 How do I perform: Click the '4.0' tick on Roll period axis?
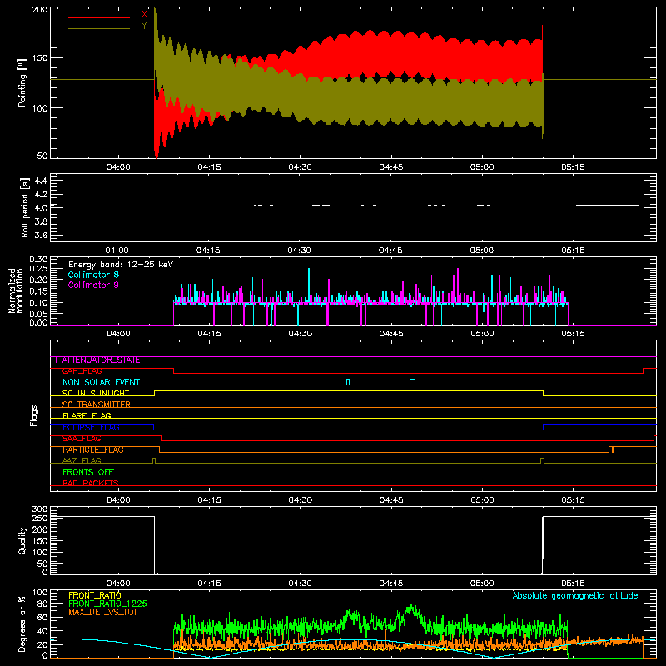[x=41, y=208]
